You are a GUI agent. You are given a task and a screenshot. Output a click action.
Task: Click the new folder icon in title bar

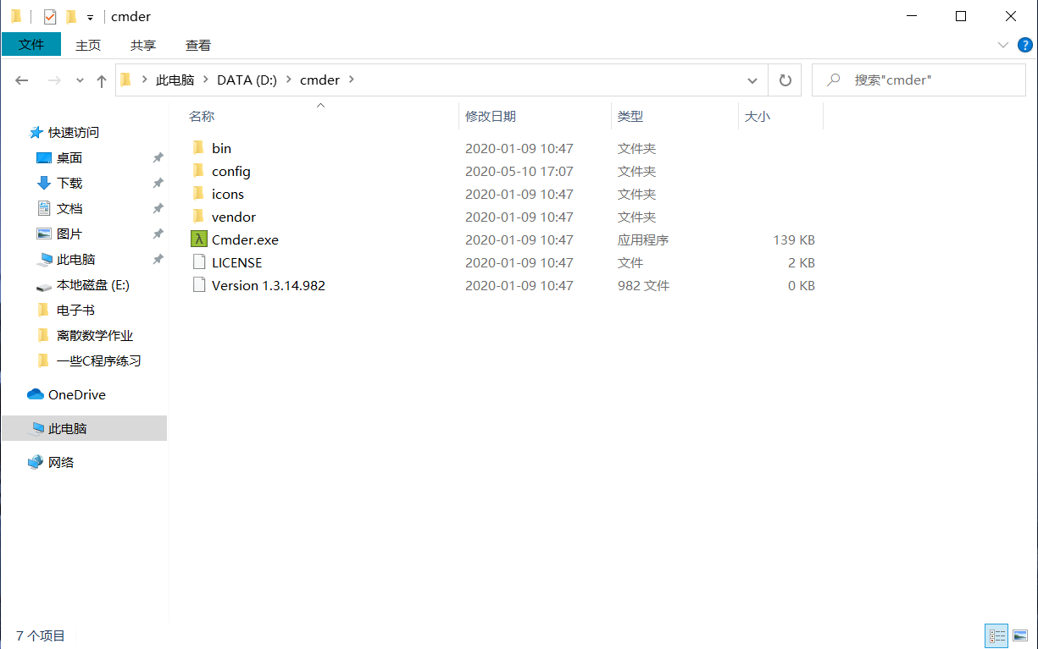click(x=71, y=16)
